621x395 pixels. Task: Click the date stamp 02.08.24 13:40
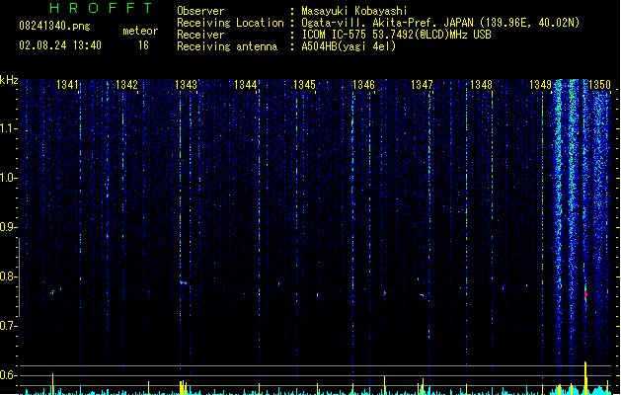pos(60,45)
